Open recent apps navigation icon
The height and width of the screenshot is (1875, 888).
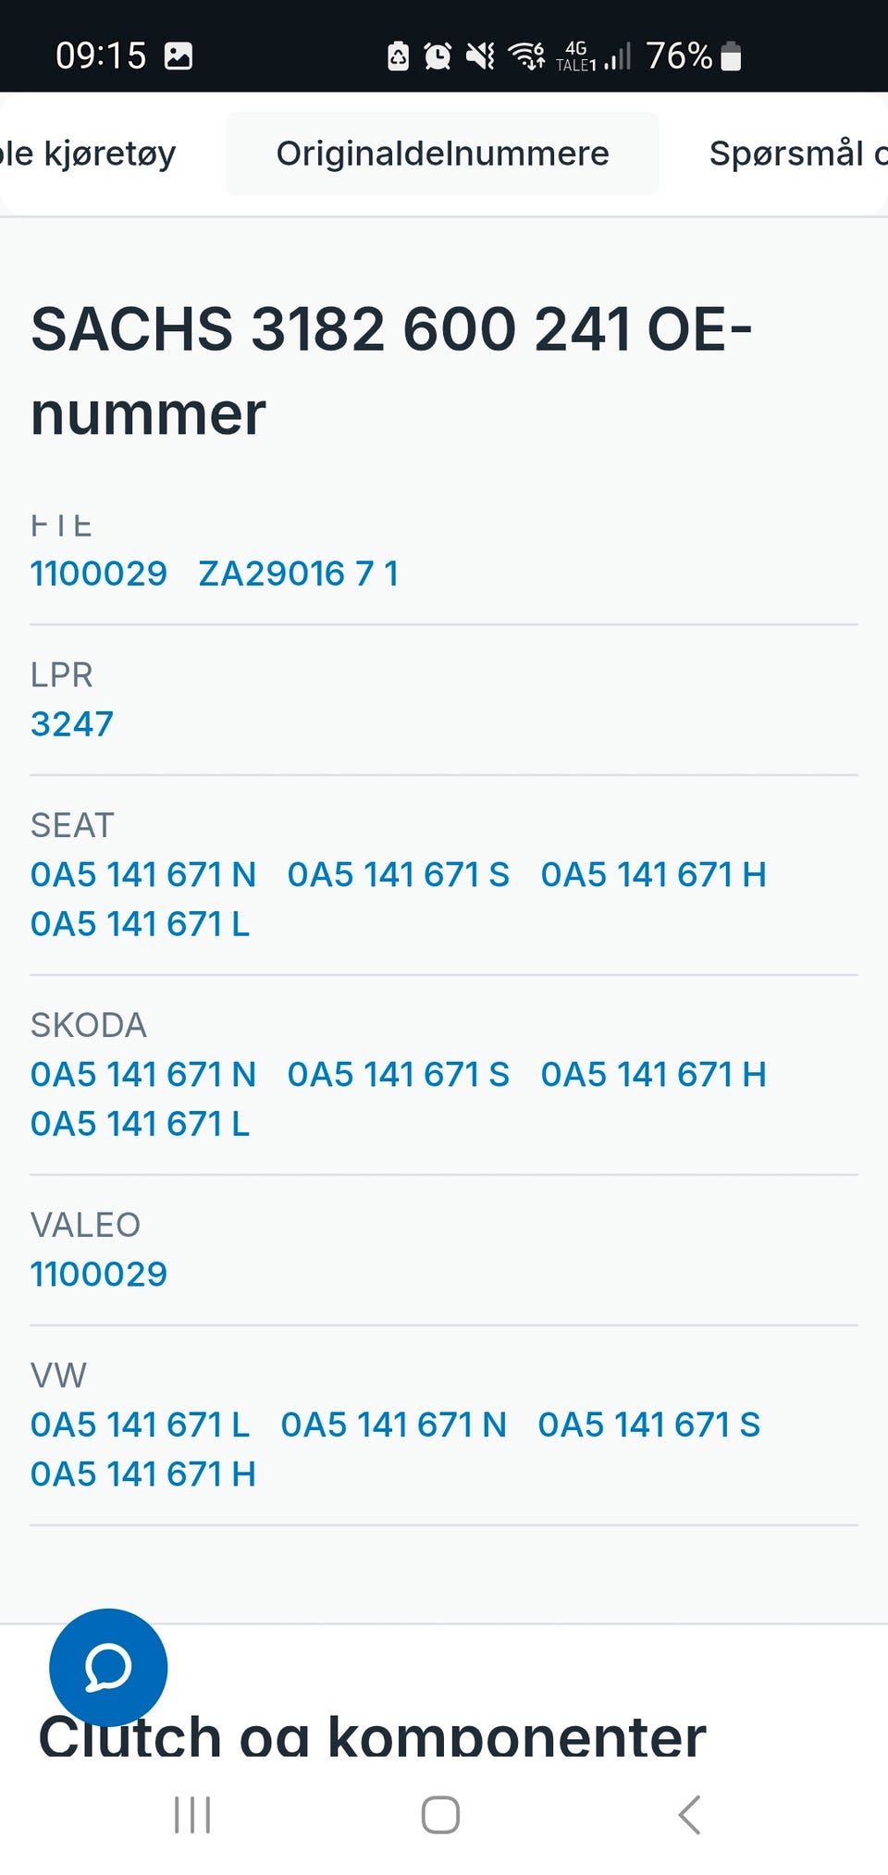point(192,1815)
